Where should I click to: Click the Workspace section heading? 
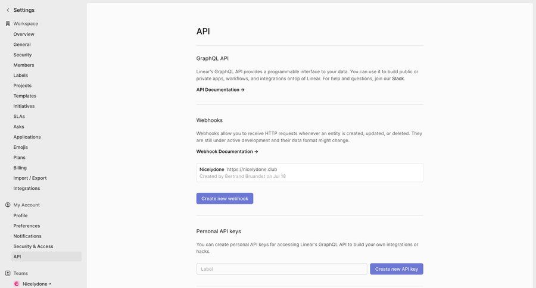point(26,24)
